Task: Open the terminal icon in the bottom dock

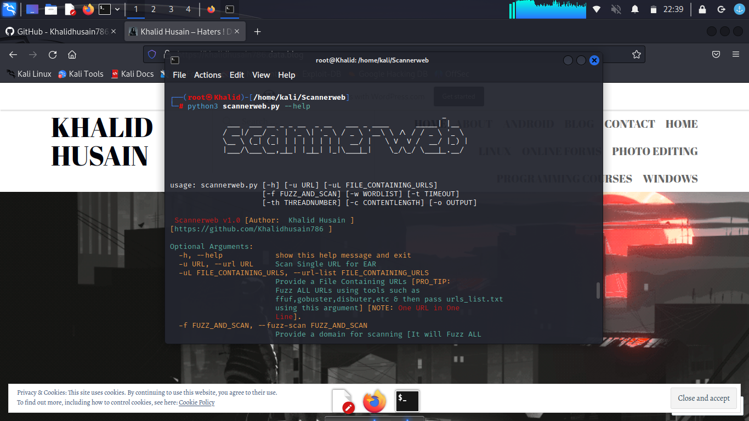Action: 407,401
